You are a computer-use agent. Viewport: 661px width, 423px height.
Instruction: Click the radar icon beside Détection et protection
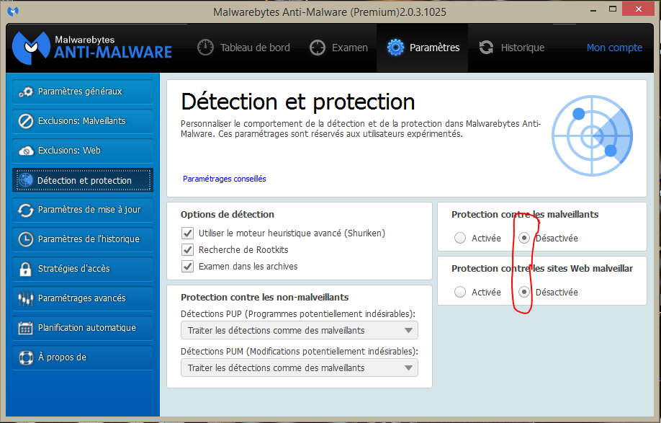[26, 180]
